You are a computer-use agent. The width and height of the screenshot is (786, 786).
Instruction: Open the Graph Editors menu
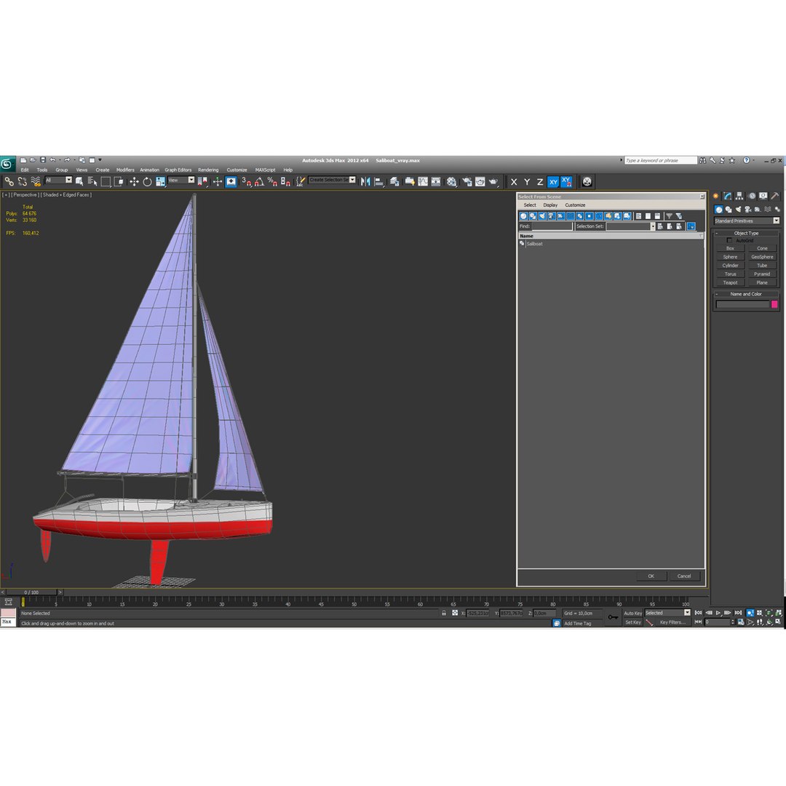pyautogui.click(x=178, y=170)
